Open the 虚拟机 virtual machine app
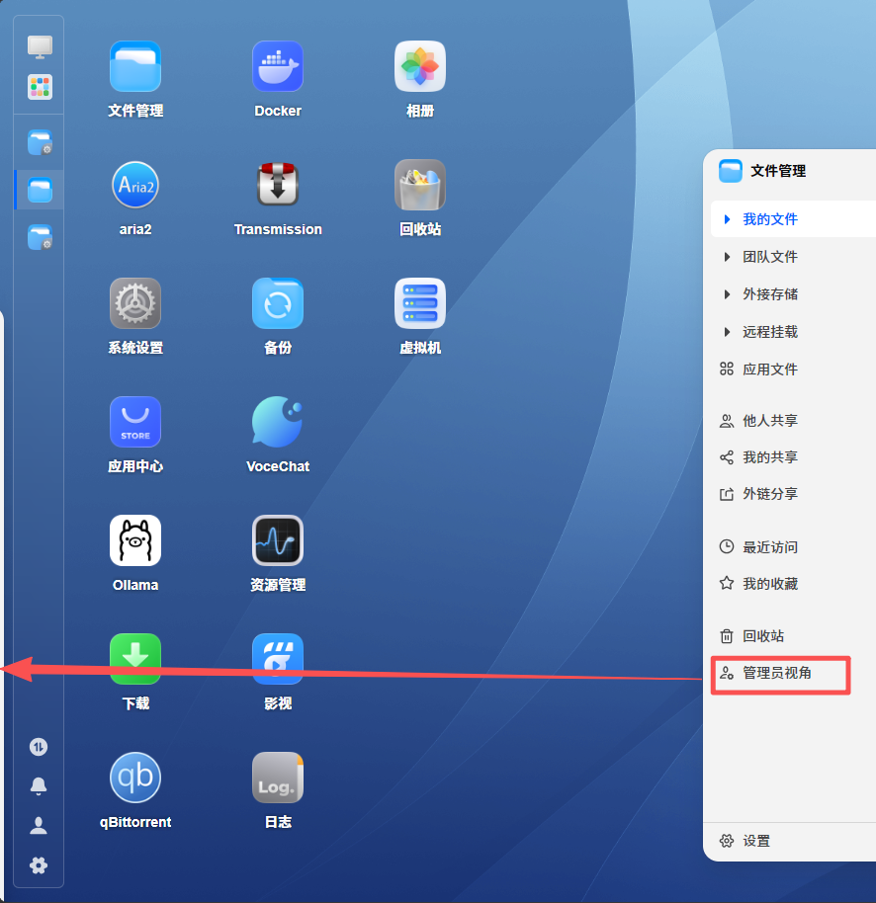 (420, 303)
